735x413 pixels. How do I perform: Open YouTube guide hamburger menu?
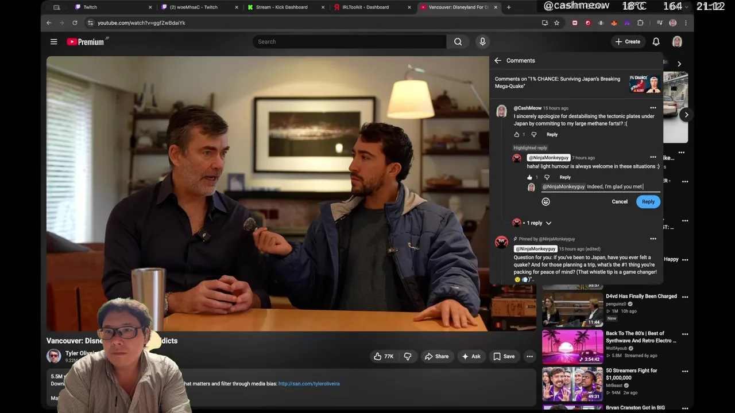coord(53,42)
